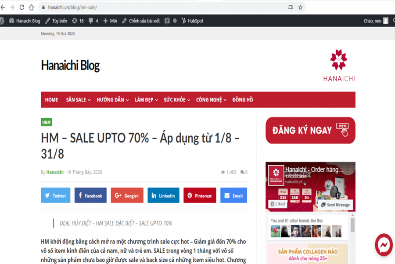Click the Facebook page Hanaichi profile thumbnail
Viewport: 395px width, 264px height.
(x=276, y=175)
